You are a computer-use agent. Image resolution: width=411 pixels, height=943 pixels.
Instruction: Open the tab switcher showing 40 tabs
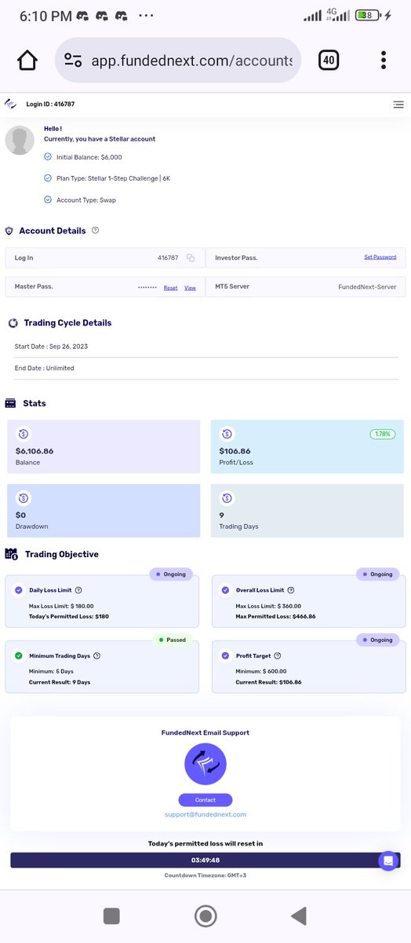tap(329, 60)
